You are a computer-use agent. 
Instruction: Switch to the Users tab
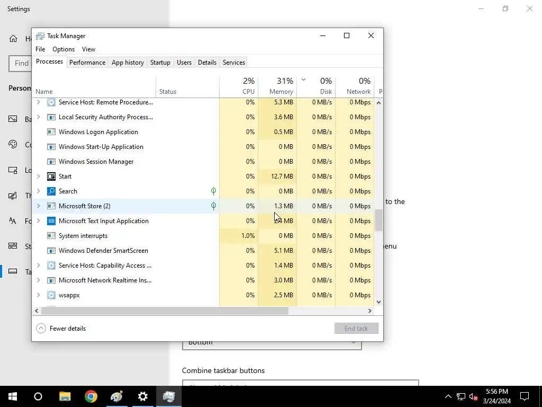pos(184,63)
